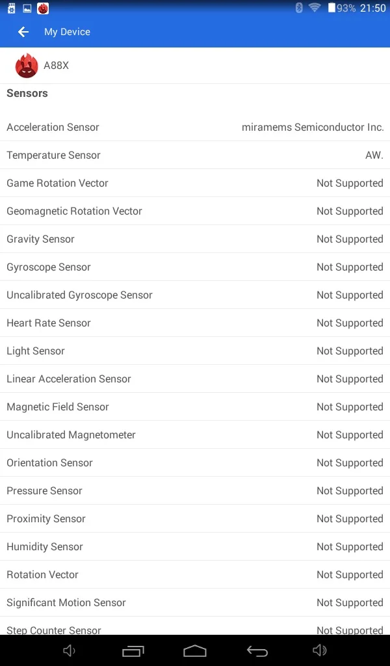Tap the AnTuTu notification icon in the status bar

click(43, 8)
